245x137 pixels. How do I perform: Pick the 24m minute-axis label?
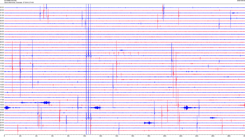(x=197, y=136)
